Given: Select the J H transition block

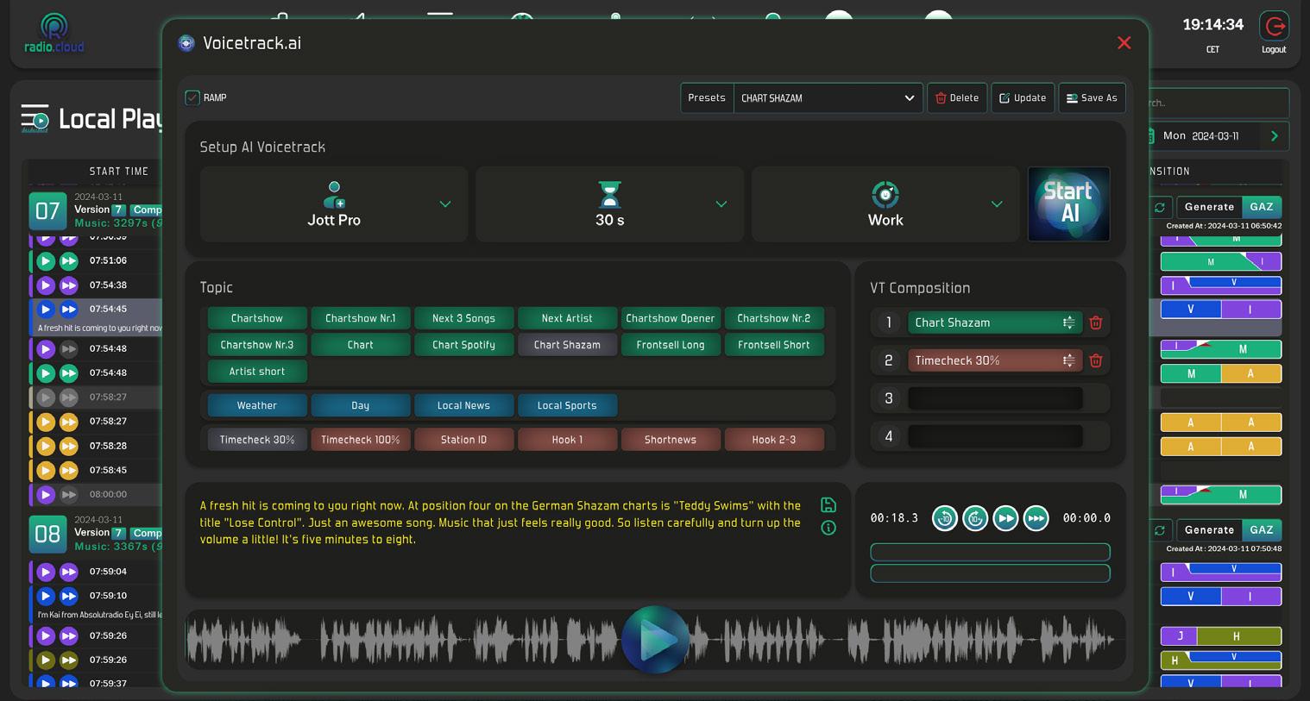Looking at the screenshot, I should tap(1221, 636).
